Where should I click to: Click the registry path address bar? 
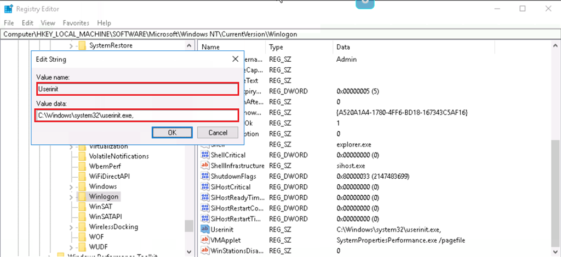pos(280,34)
